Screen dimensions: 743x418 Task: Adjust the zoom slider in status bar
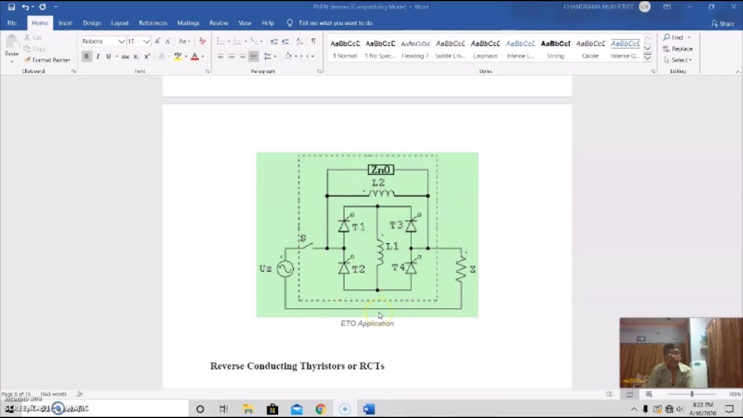coord(691,394)
